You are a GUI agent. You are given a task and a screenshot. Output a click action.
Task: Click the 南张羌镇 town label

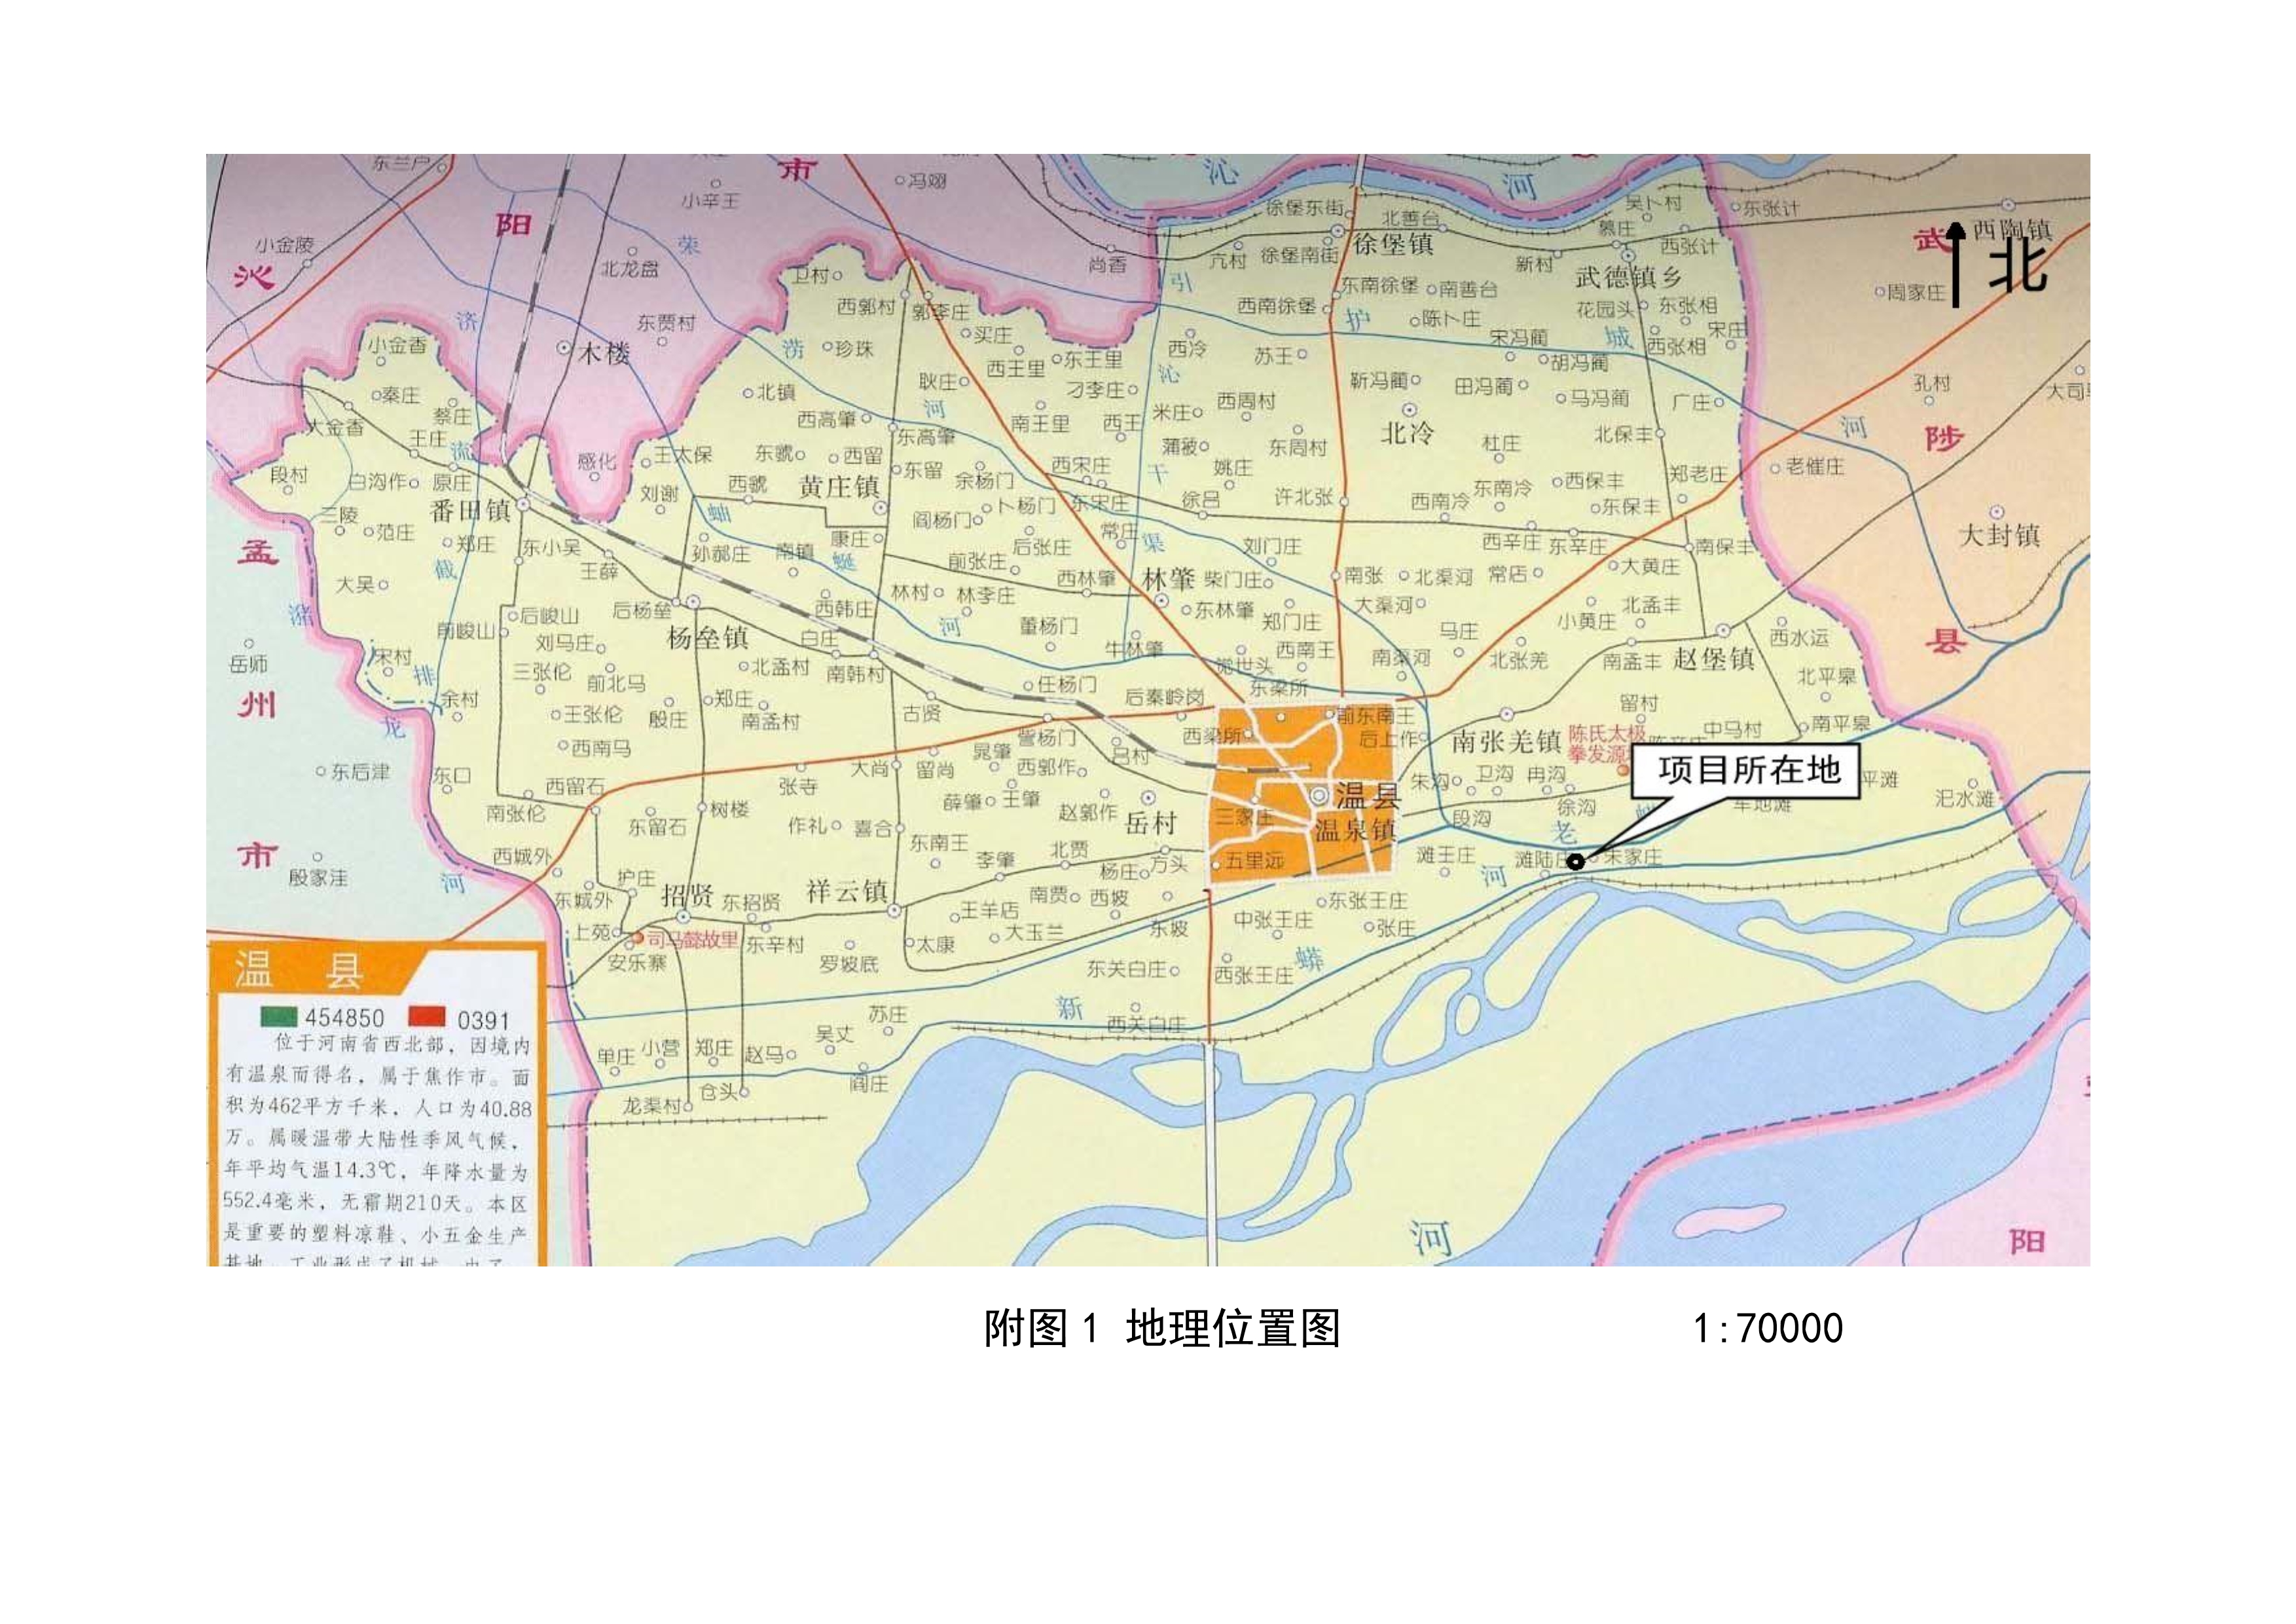[1506, 742]
